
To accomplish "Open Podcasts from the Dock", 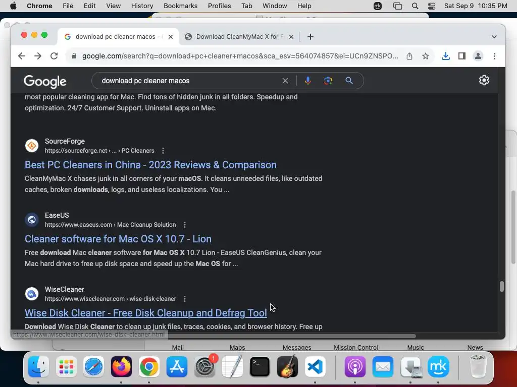I will point(355,367).
